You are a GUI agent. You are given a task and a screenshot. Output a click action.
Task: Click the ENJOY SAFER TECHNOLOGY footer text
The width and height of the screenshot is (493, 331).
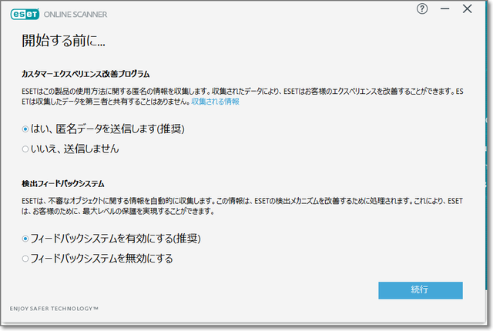pos(54,308)
